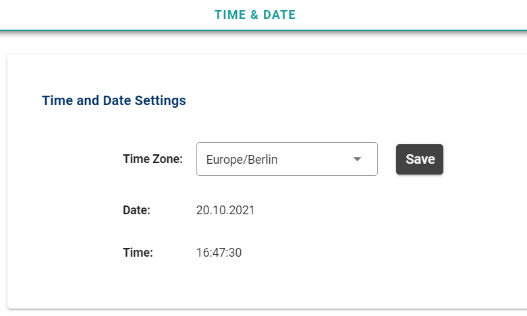The height and width of the screenshot is (316, 527).
Task: Click the Europe/Berlin text in the selector
Action: [x=242, y=160]
